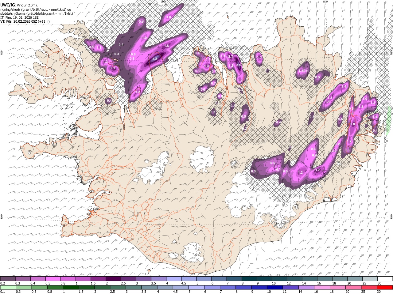
Task: Select the 'IT: Fim. 19. 02. 2026 18Z' line
Action: (x=20, y=17)
